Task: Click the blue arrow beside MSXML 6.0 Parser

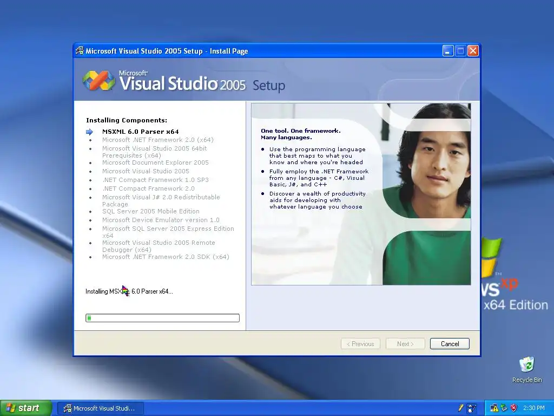Action: [89, 132]
